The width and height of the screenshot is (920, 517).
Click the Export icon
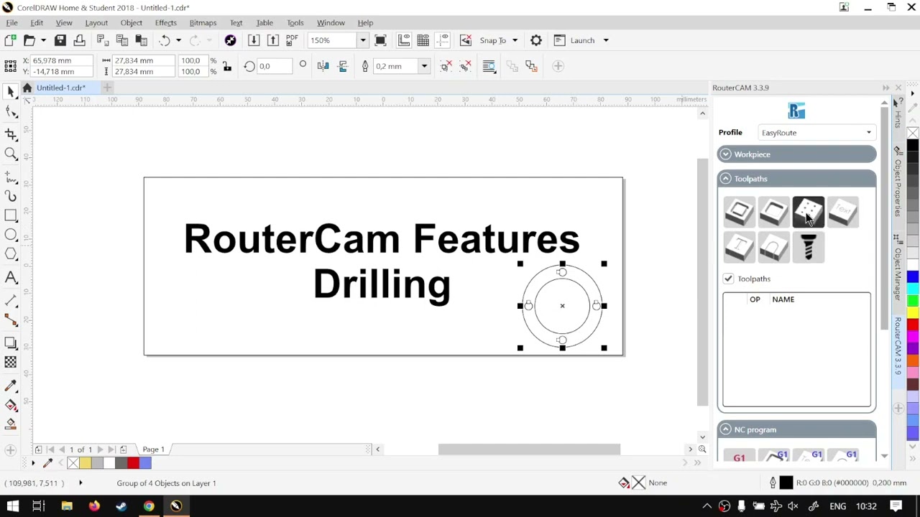[x=272, y=40]
